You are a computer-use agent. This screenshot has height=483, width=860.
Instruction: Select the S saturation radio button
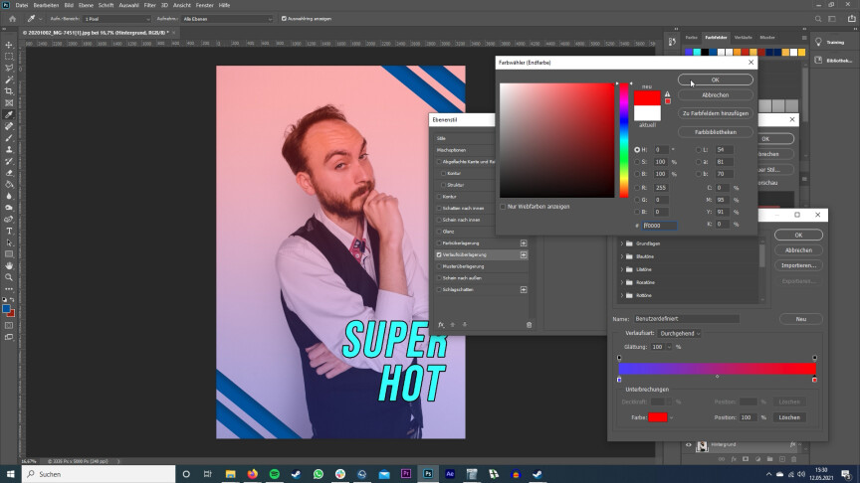[637, 161]
